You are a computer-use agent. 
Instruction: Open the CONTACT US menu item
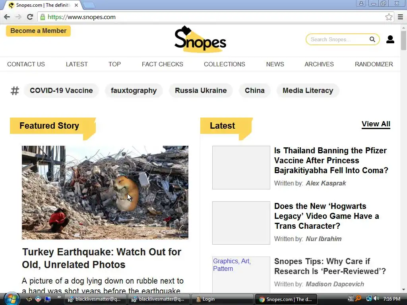26,64
